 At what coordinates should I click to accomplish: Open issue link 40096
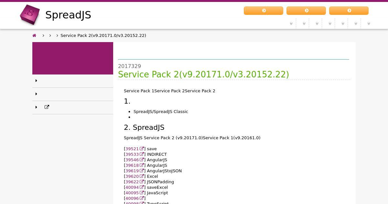(x=132, y=198)
